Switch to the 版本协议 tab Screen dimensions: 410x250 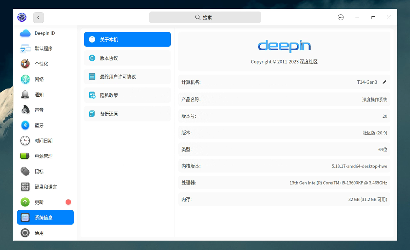tap(127, 58)
